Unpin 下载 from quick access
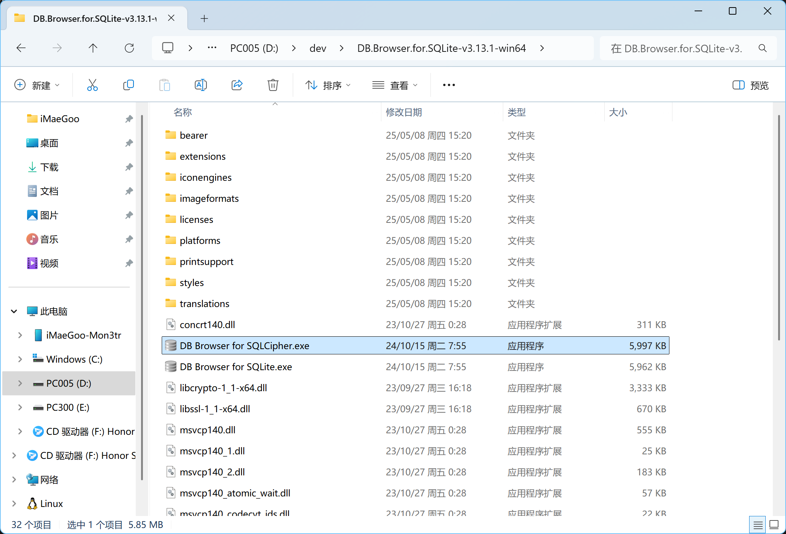The width and height of the screenshot is (786, 534). [129, 167]
